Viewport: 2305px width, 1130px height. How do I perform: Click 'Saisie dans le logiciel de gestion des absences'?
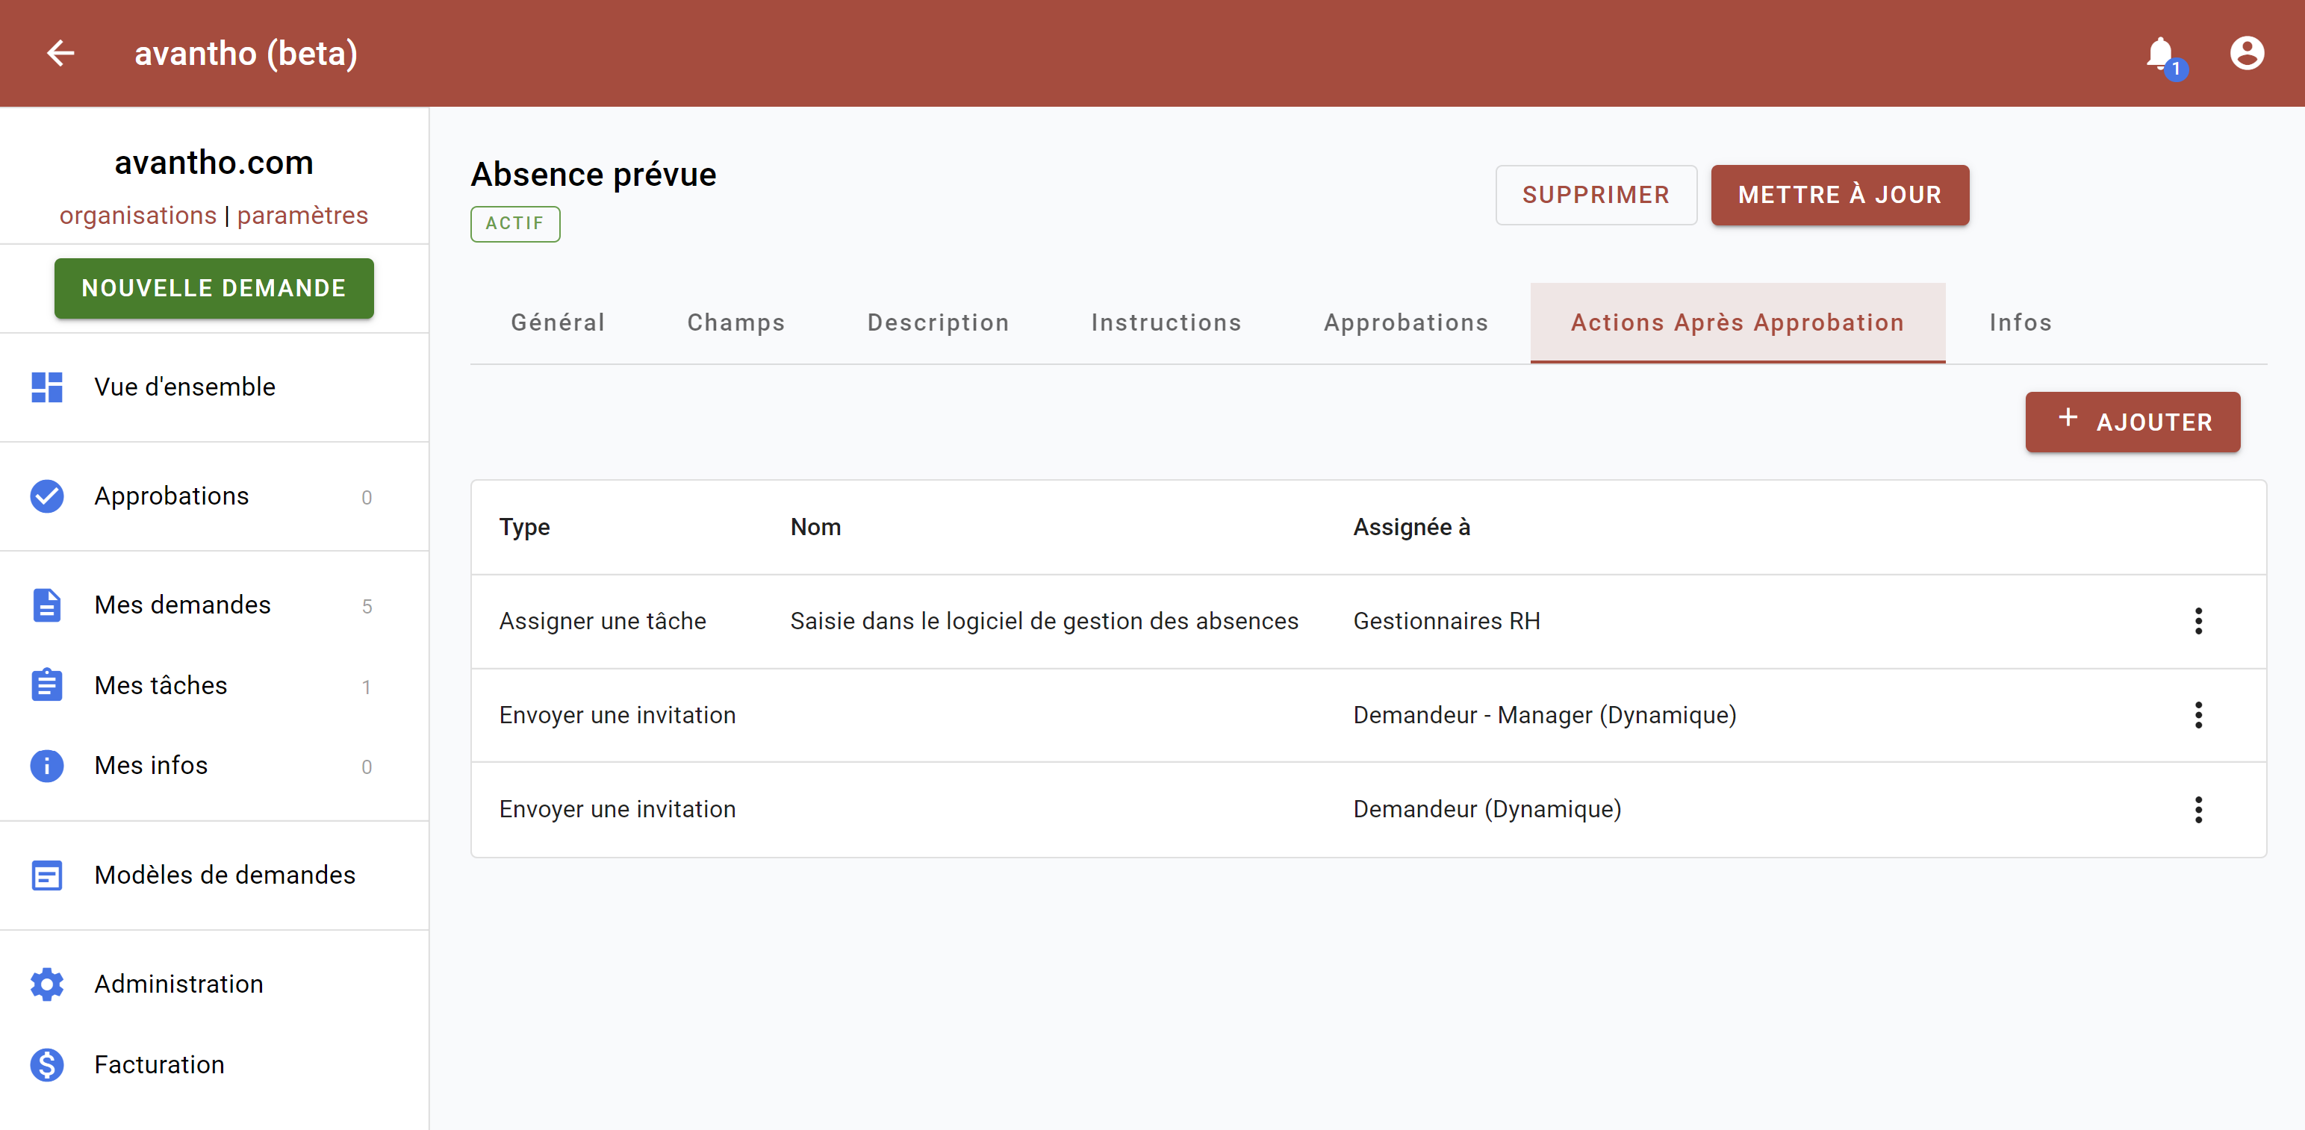point(1043,622)
